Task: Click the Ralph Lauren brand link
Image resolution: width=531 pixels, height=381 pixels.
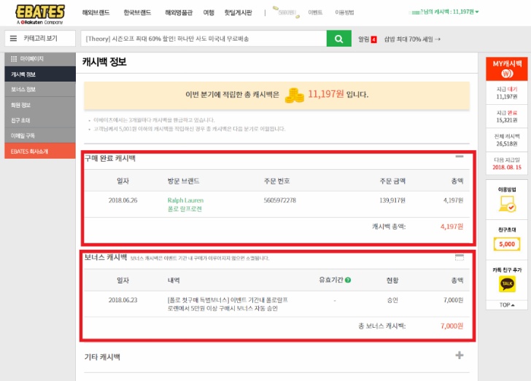Action: coord(185,205)
